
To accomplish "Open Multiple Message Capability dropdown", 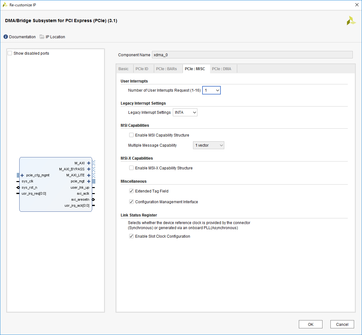I will pyautogui.click(x=208, y=145).
